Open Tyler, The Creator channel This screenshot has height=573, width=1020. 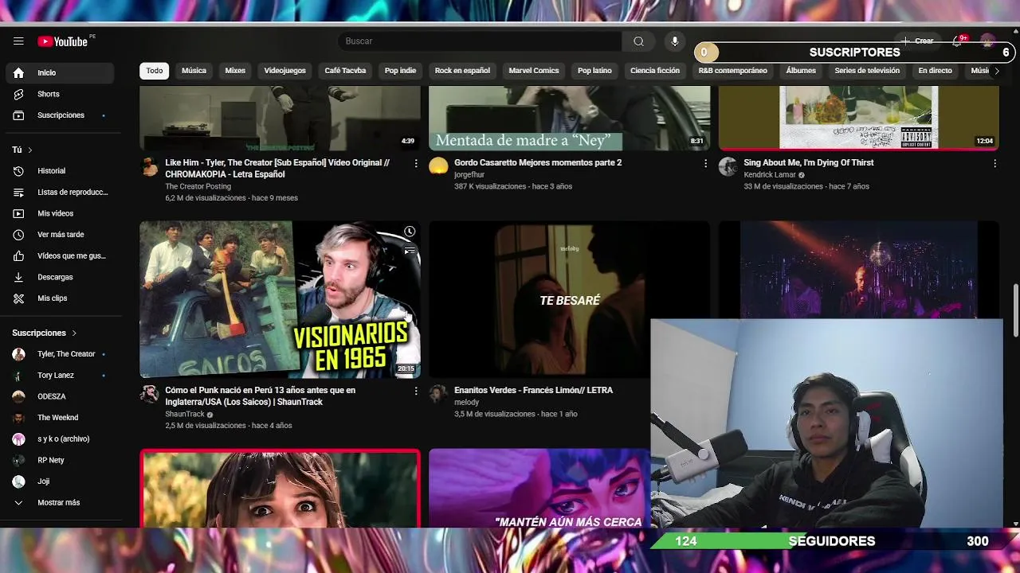(60, 354)
